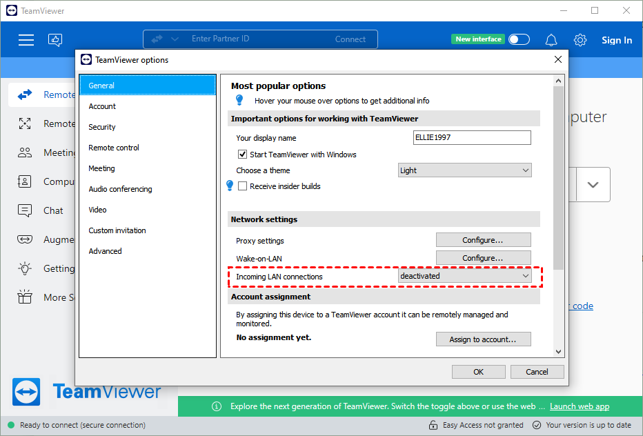Click the Launch web app link
This screenshot has height=436, width=643.
(x=579, y=406)
